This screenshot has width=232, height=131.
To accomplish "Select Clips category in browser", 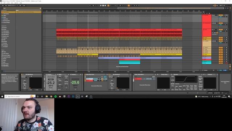I will coord(4,40).
